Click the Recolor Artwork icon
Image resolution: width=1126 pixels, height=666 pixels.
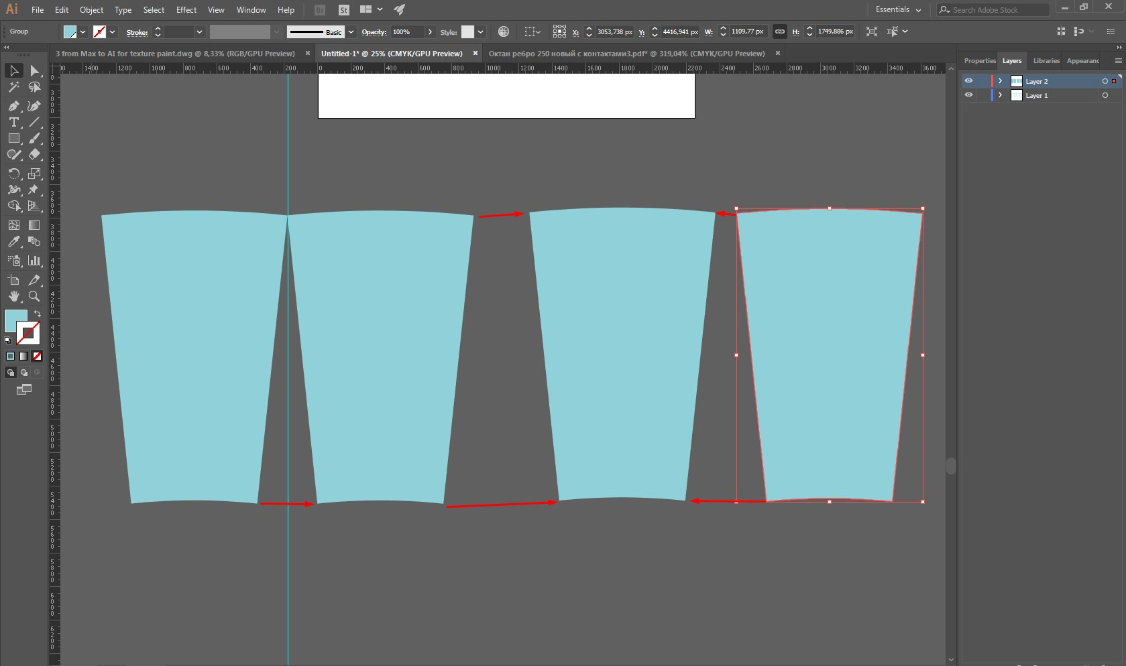(504, 31)
